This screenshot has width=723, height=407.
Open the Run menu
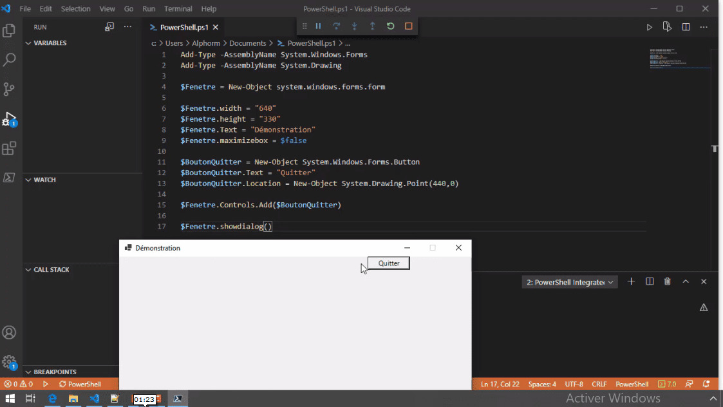click(x=149, y=9)
